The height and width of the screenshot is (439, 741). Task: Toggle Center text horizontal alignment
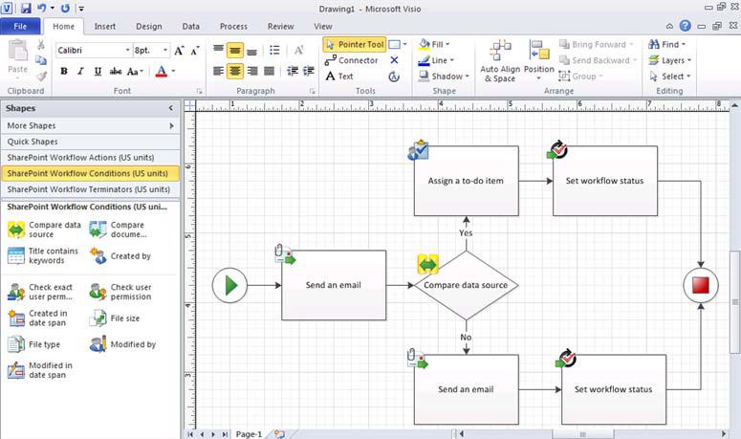pyautogui.click(x=235, y=71)
